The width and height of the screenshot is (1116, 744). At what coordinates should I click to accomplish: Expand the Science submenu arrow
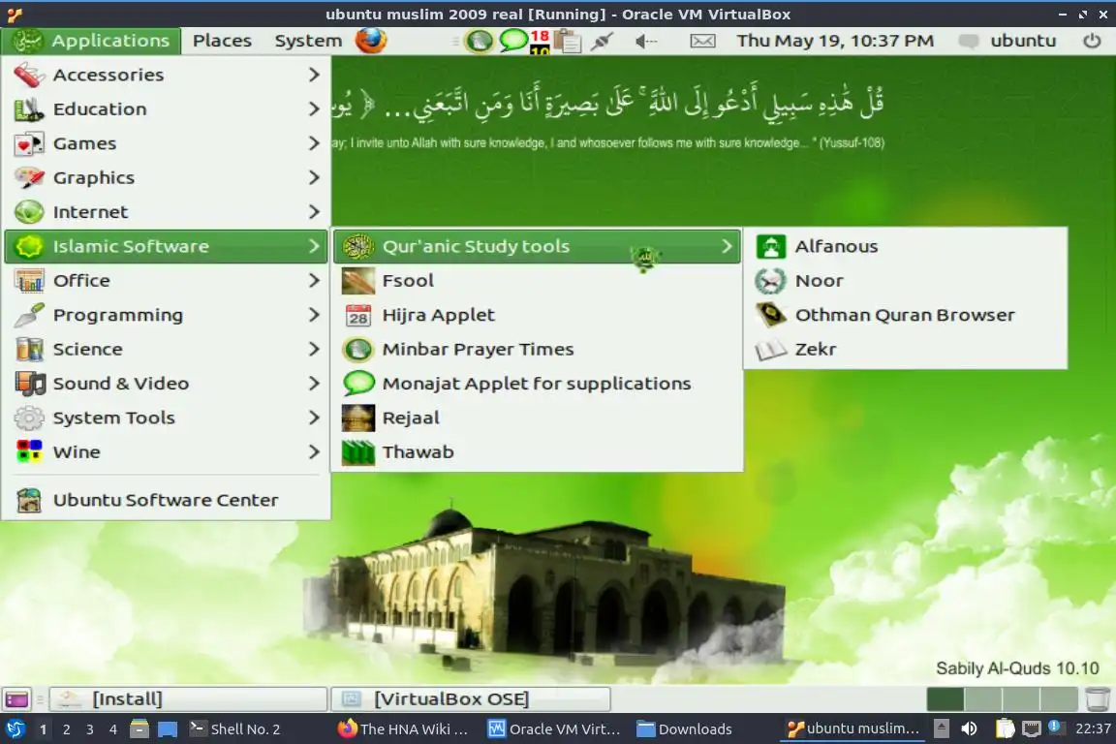pyautogui.click(x=314, y=349)
